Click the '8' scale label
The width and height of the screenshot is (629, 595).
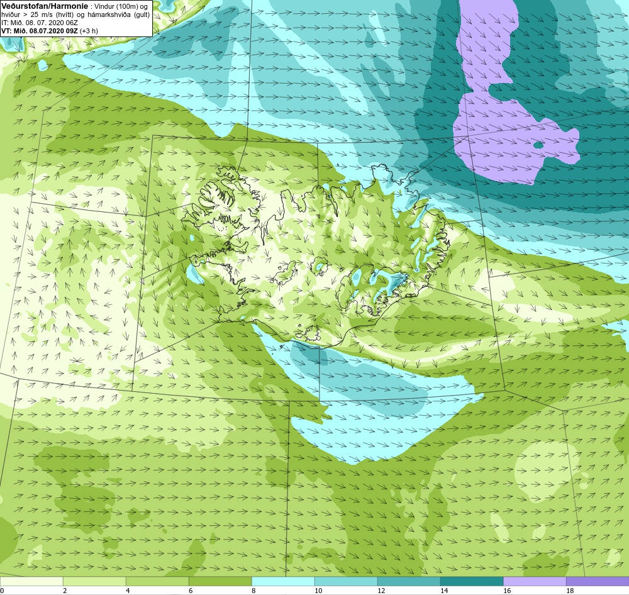[253, 590]
